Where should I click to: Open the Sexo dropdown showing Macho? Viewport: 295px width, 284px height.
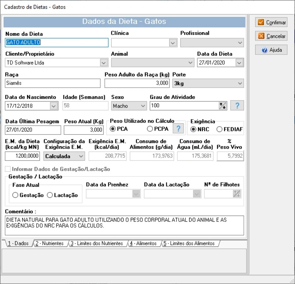[x=143, y=106]
